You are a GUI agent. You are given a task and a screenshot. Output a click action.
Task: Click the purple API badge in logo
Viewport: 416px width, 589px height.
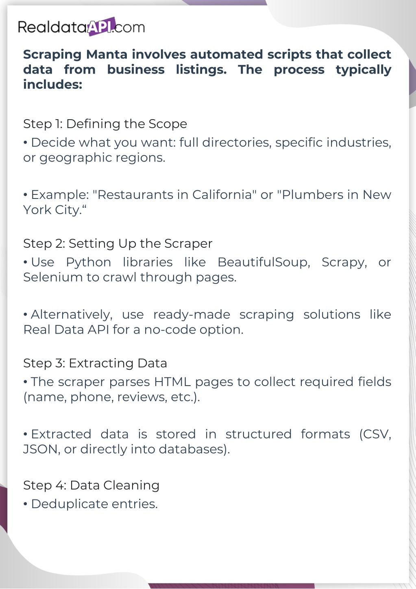point(100,26)
